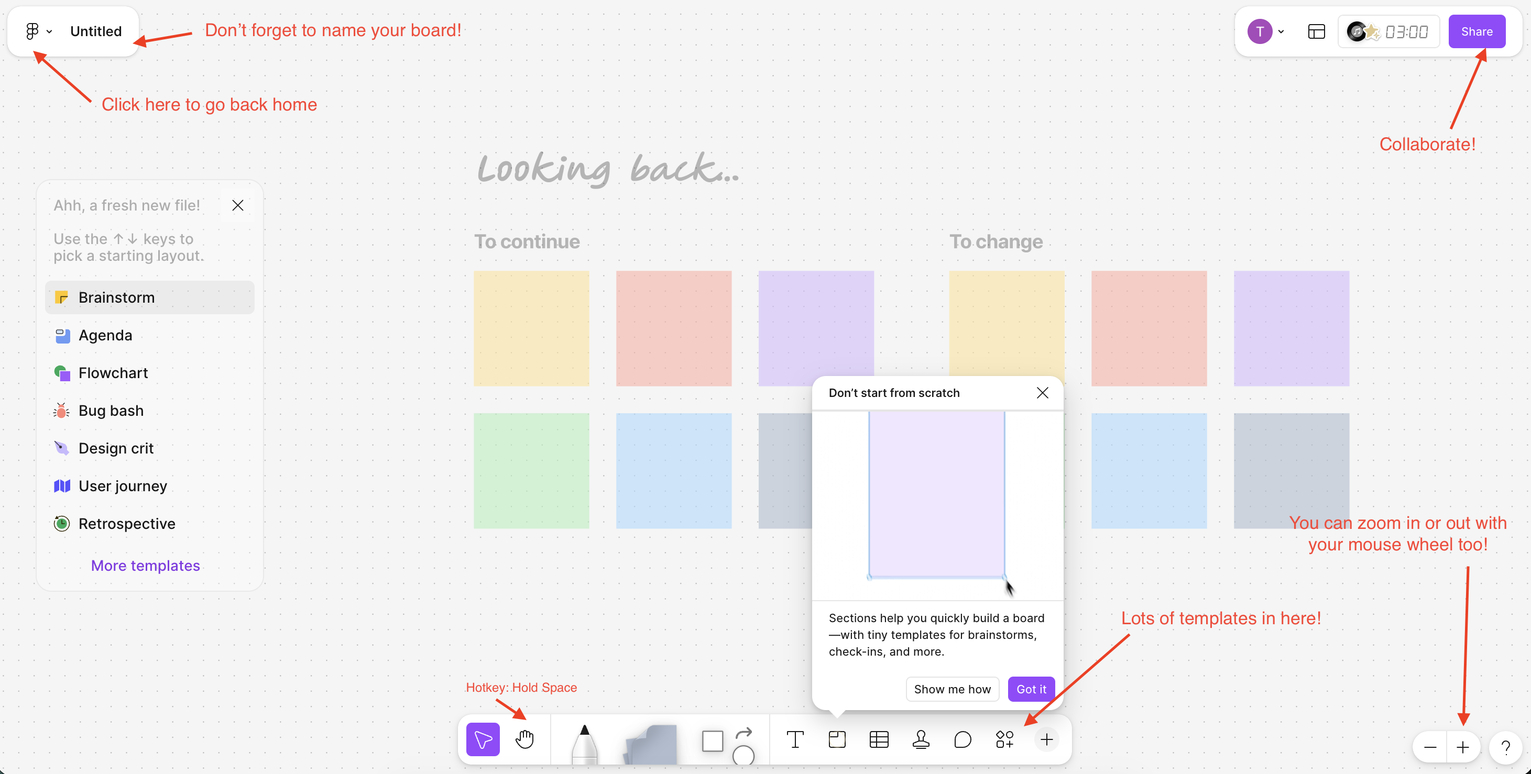
Task: Select the Hand tool in toolbar
Action: pyautogui.click(x=524, y=739)
